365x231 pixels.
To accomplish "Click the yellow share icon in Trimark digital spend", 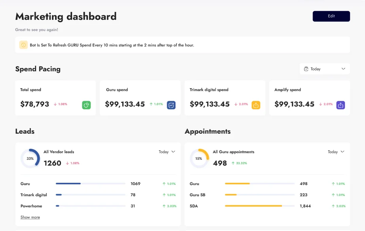I will pos(256,105).
